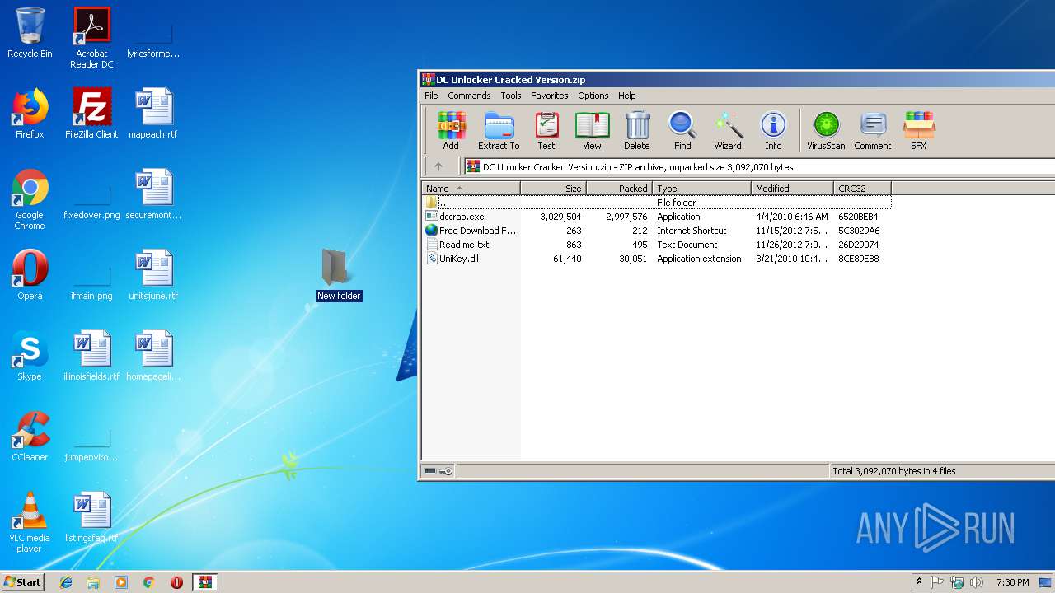Select the Skype desktop shortcut

tap(30, 356)
